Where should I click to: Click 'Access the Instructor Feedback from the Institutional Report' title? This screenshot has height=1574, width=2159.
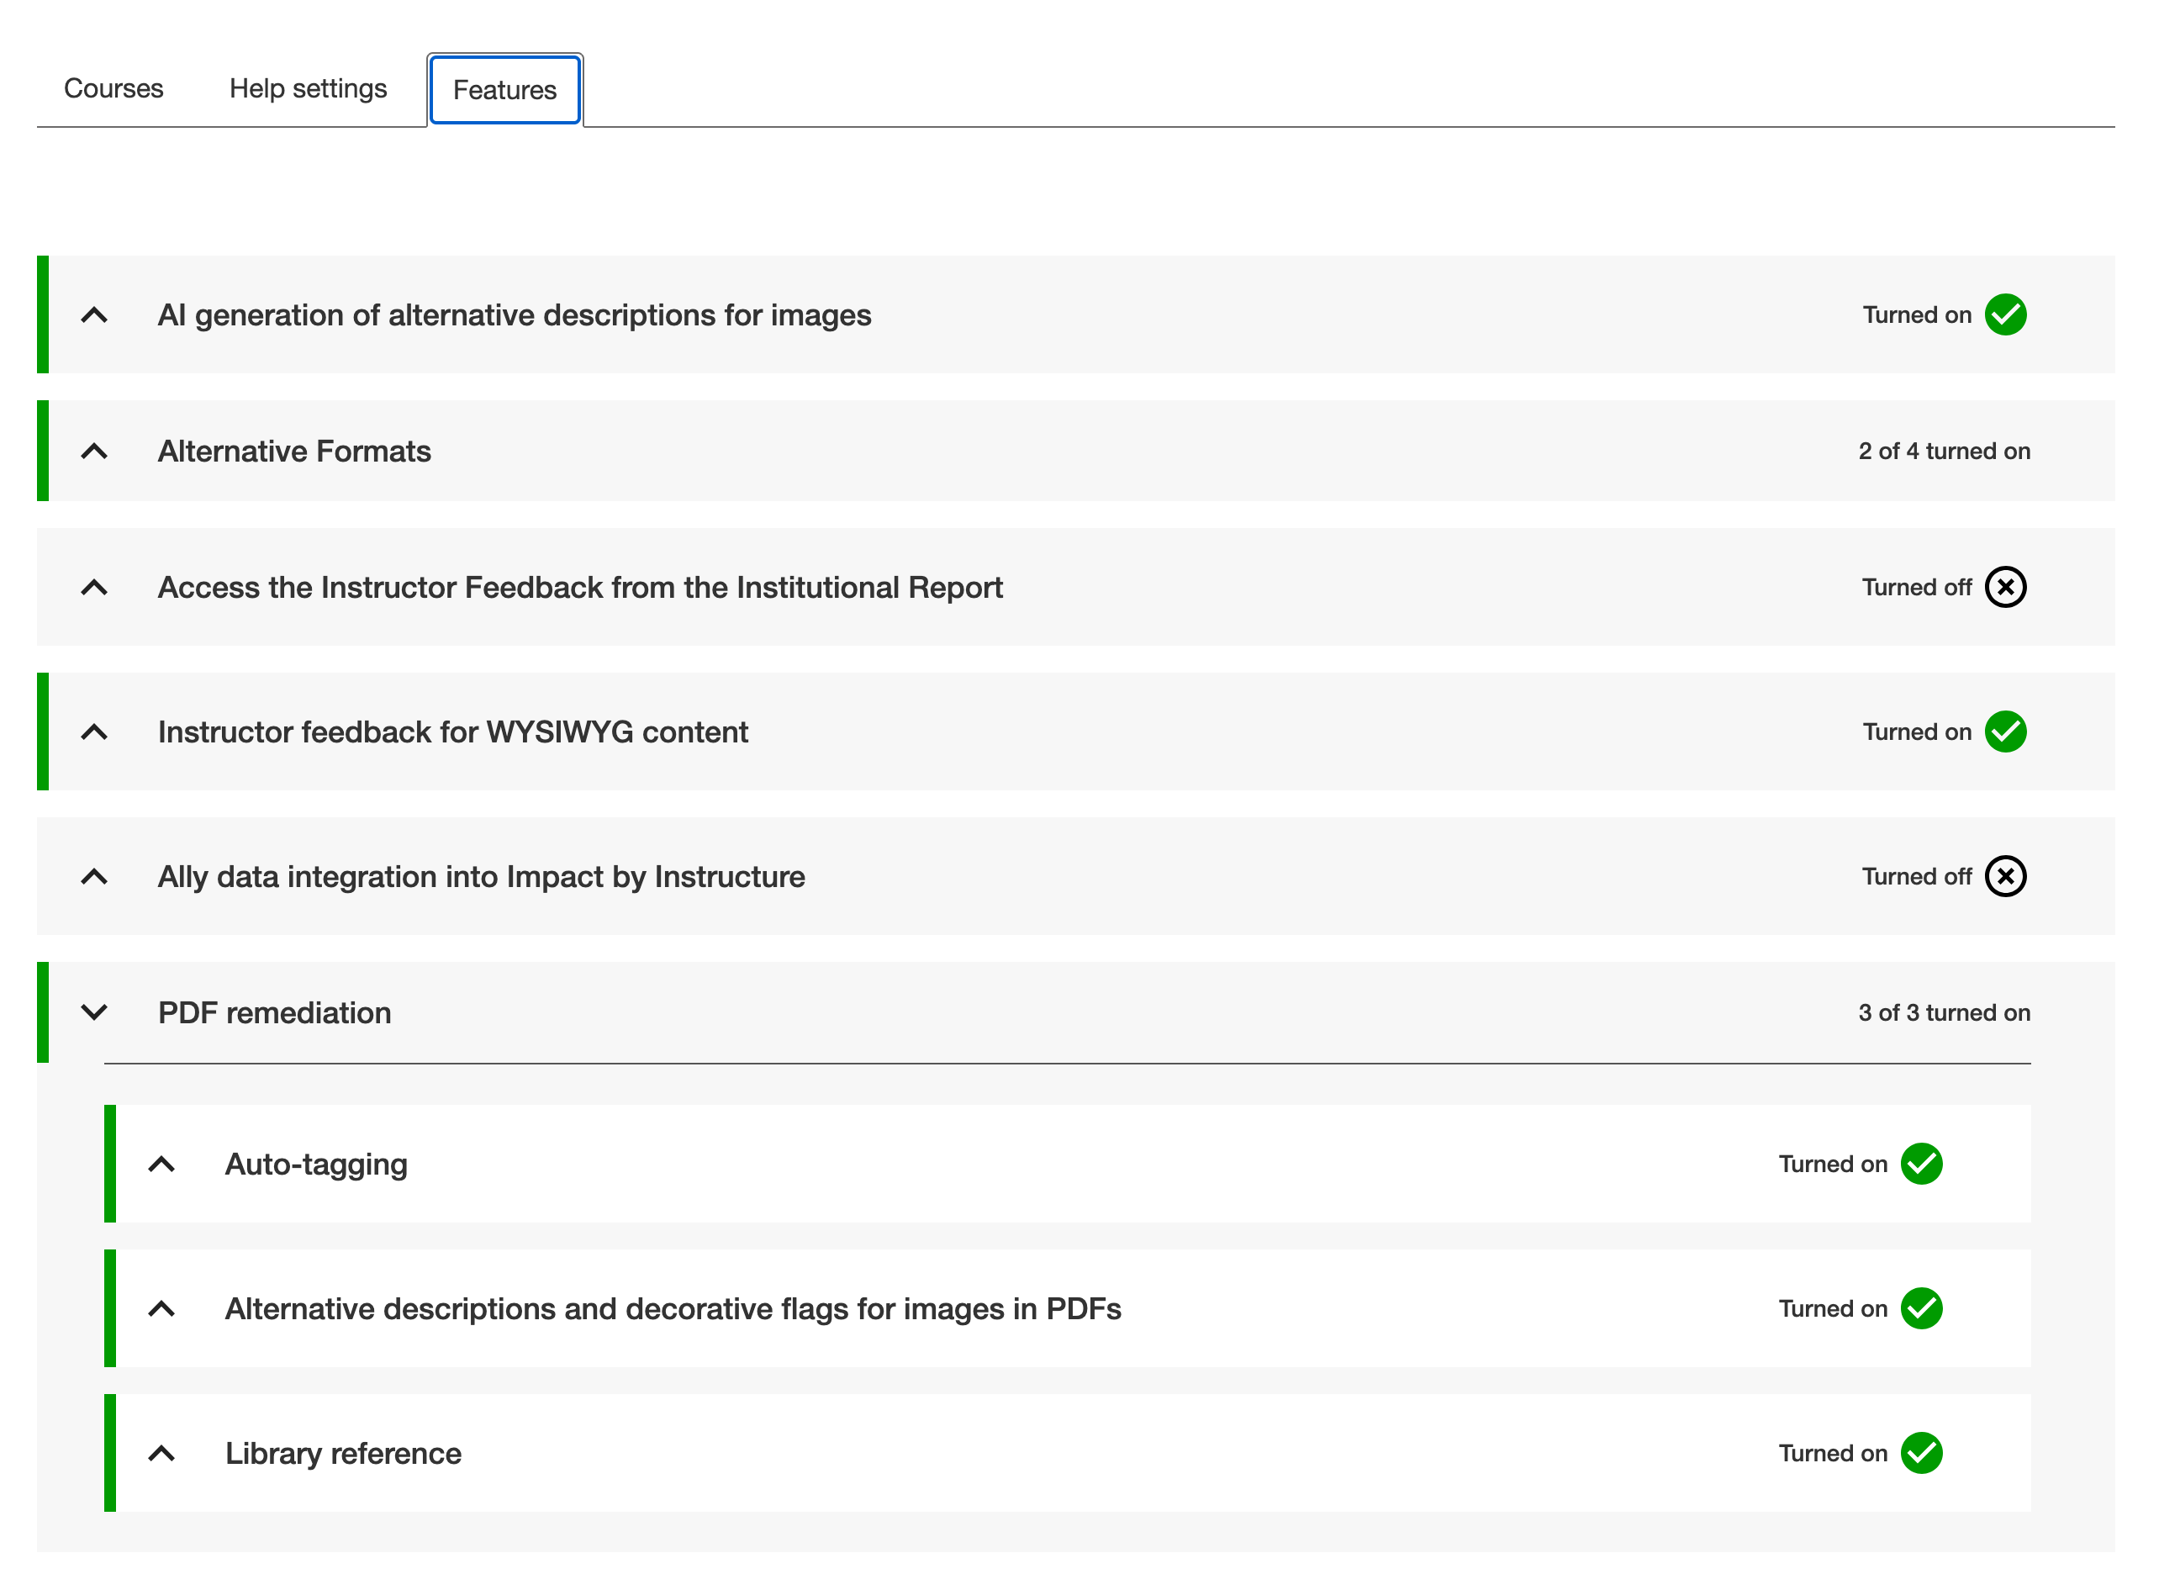click(580, 587)
